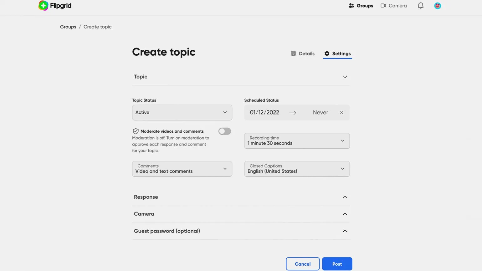Open the Topic Status dropdown
This screenshot has height=271, width=482.
click(x=182, y=112)
